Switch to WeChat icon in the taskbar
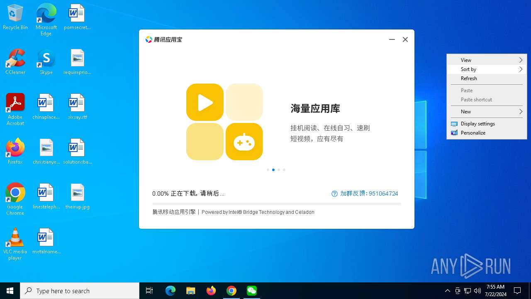Screen dimensions: 531x299 pos(252,291)
